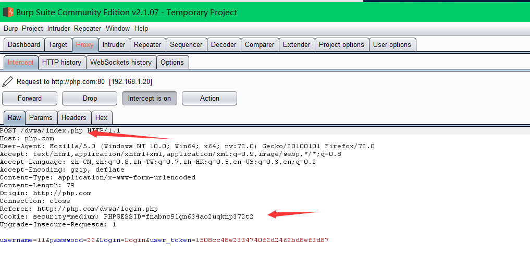This screenshot has height=265, width=530.
Task: Click the username=11 parameter in body
Action: [x=22, y=240]
